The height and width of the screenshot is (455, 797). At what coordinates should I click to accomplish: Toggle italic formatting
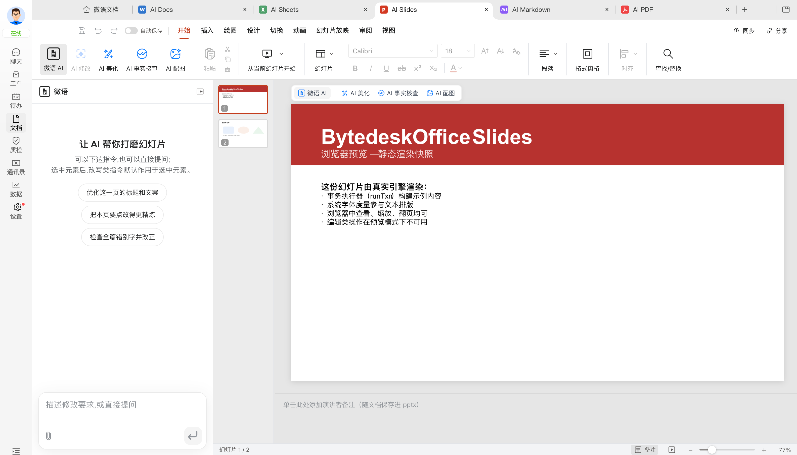[x=371, y=68]
